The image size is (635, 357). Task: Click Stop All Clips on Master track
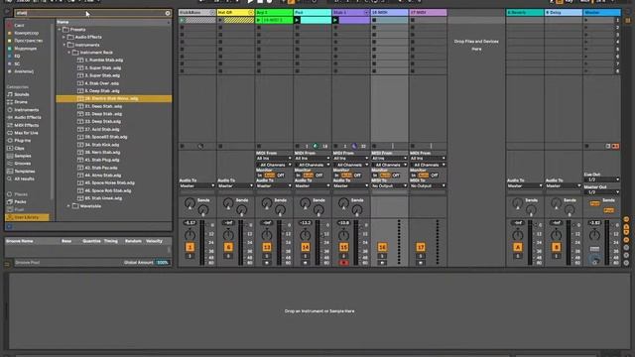(586, 146)
